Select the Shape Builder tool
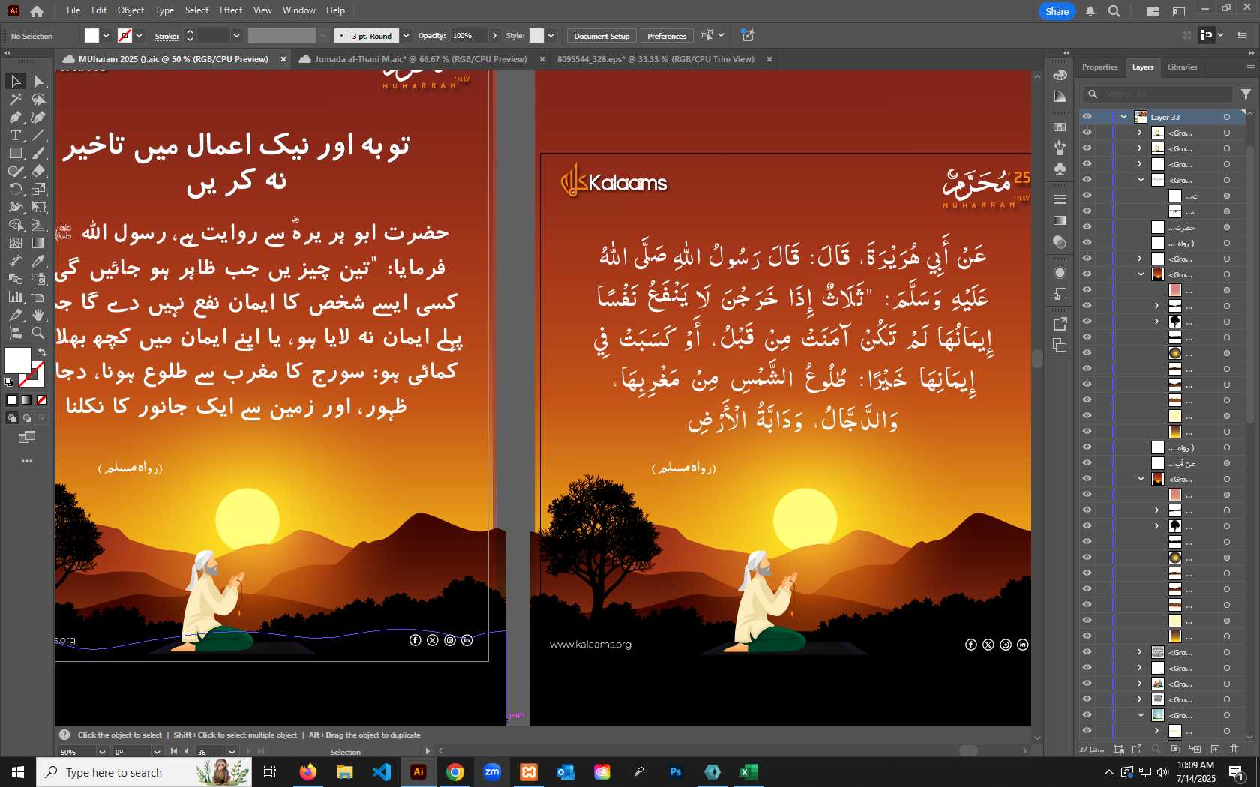This screenshot has height=787, width=1260. click(x=15, y=225)
